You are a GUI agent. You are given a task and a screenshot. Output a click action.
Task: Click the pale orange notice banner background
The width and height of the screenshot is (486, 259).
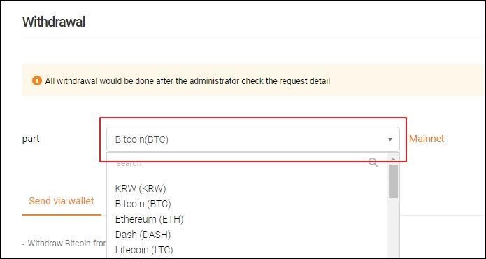[403, 80]
